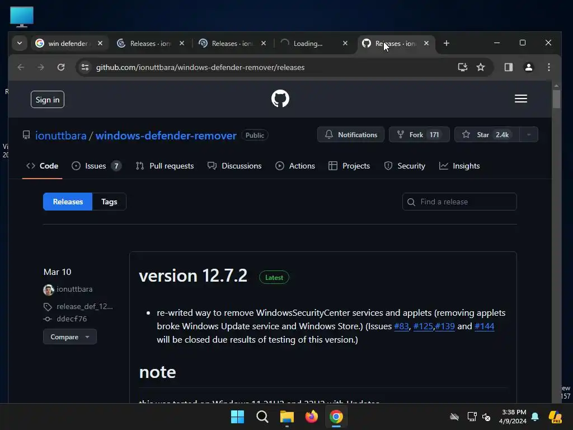Open File Explorer from the taskbar
The image size is (573, 430).
287,417
